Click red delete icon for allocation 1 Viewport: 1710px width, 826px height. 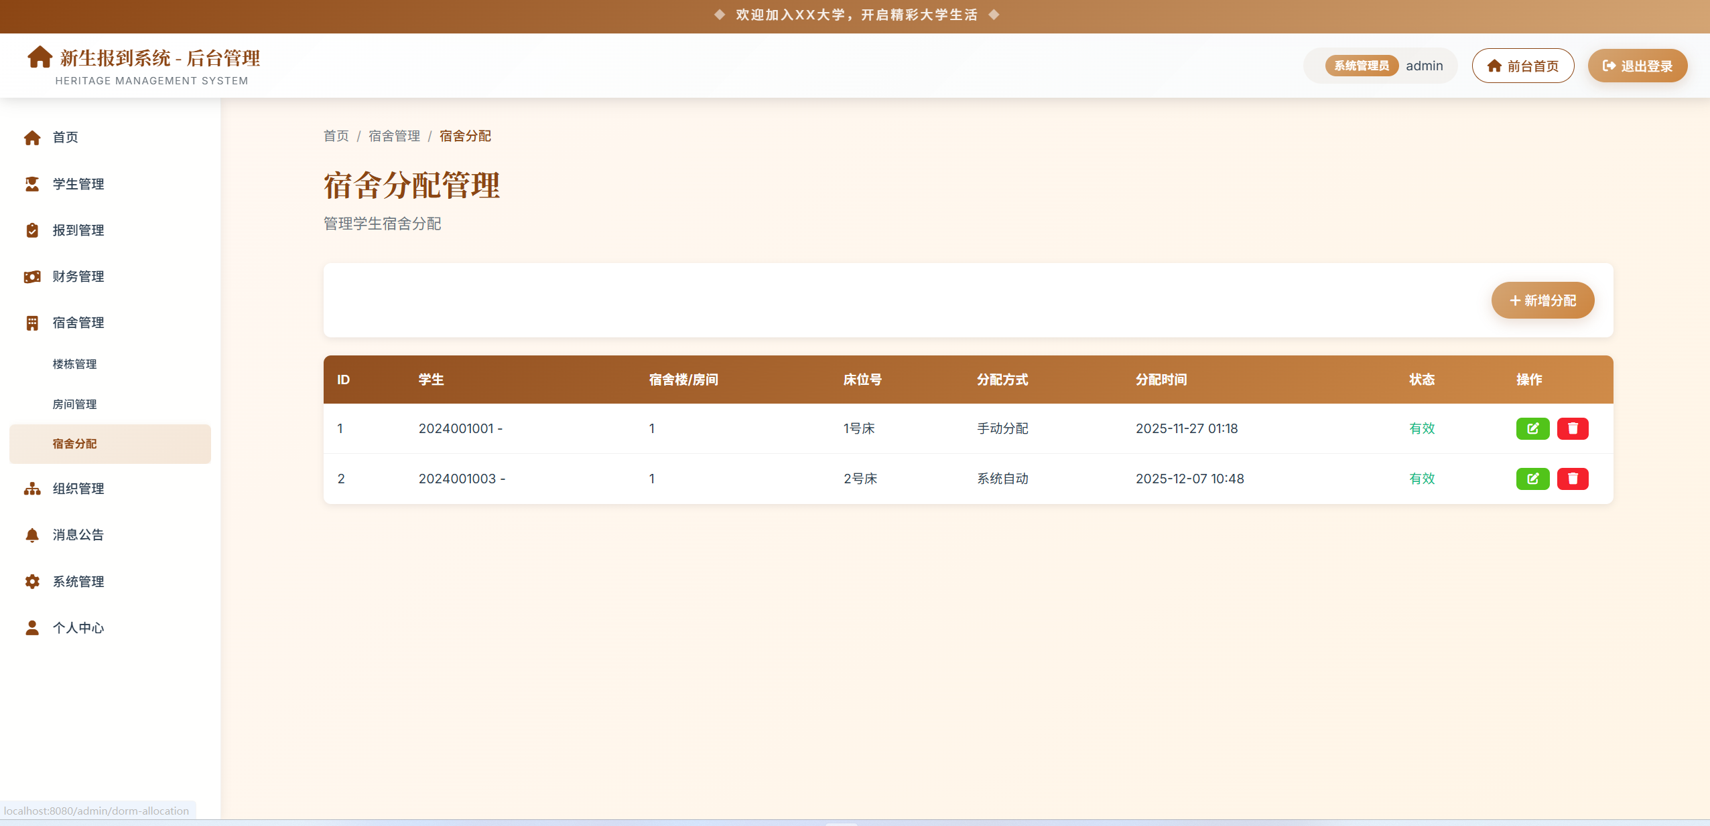(1573, 428)
